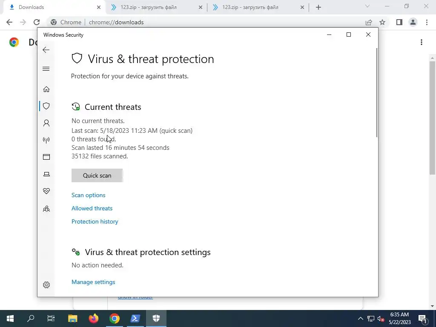Open App & browser control icon
This screenshot has height=327, width=436.
(46, 157)
